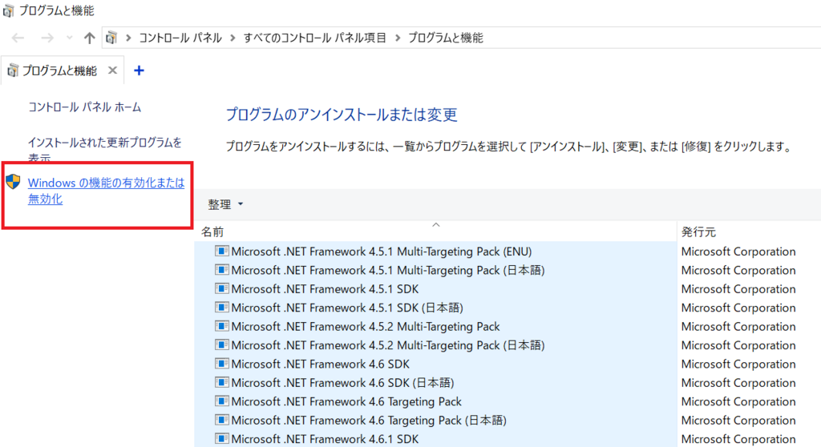Click the address bar control panel icon
The height and width of the screenshot is (447, 821).
click(x=111, y=38)
